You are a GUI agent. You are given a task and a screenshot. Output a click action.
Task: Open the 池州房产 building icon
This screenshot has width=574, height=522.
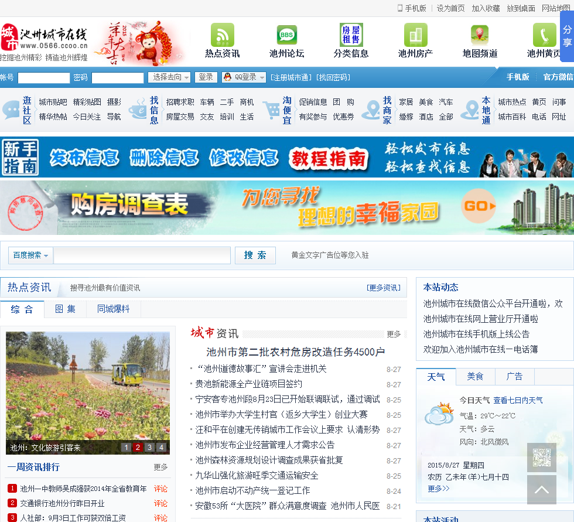point(415,35)
